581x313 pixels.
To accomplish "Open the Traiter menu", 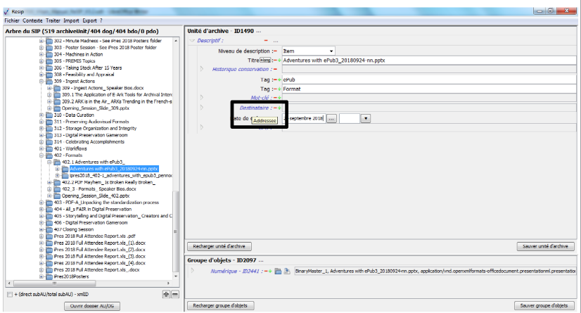I will (52, 21).
